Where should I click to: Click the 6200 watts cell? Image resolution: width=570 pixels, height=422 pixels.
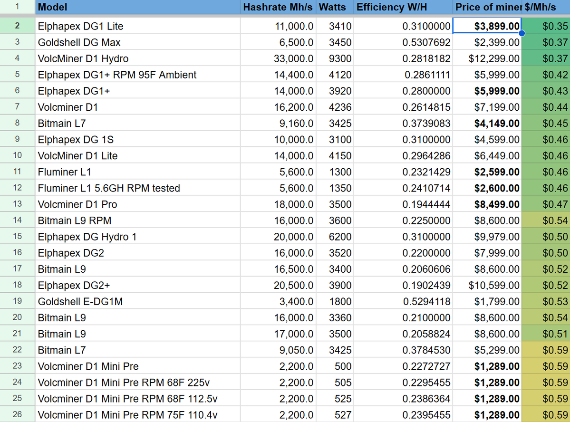coord(335,237)
